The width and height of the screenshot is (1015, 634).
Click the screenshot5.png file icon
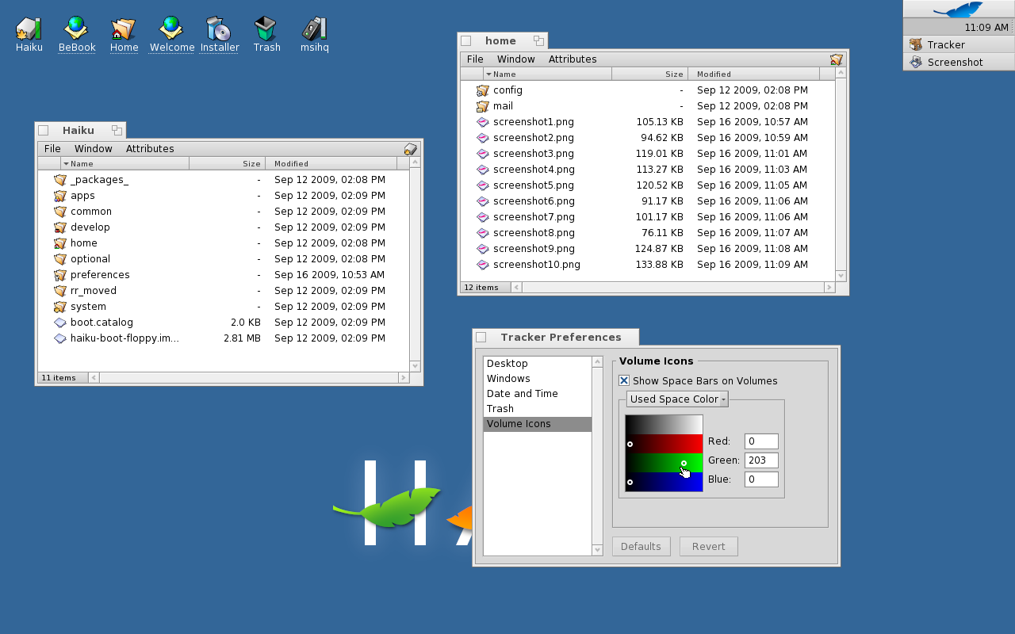click(483, 185)
